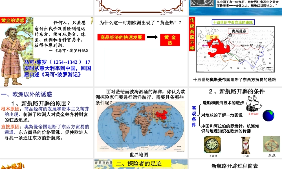282x169 pixels.
Task: Click the title '新航路开辟过程简表'
Action: coord(235,166)
